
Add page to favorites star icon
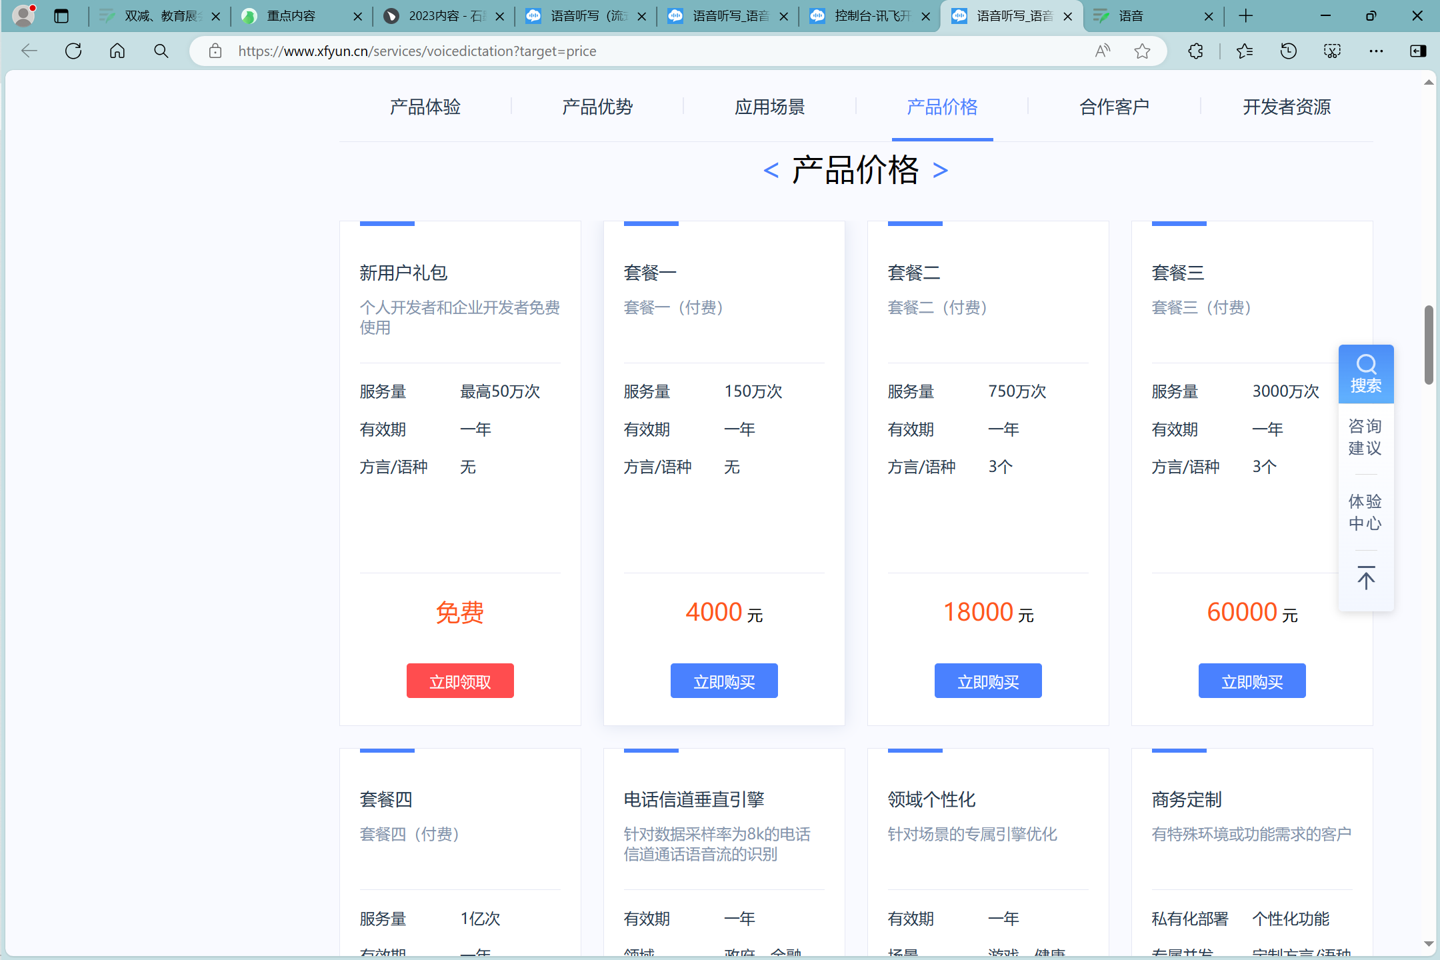tap(1142, 51)
